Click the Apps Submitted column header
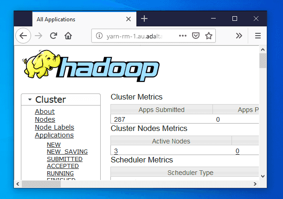Screen dimensions: 283x199 tap(161, 110)
